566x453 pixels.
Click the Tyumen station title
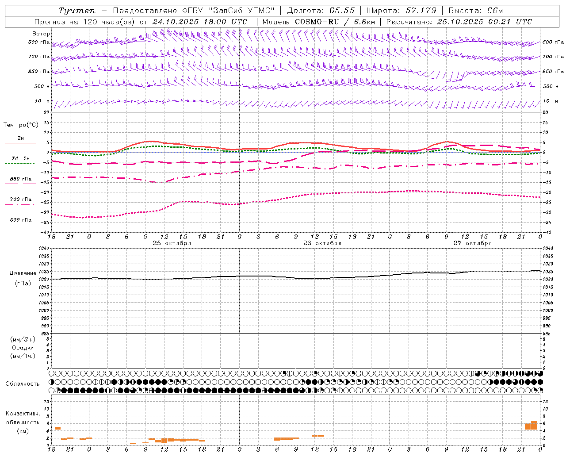click(77, 11)
